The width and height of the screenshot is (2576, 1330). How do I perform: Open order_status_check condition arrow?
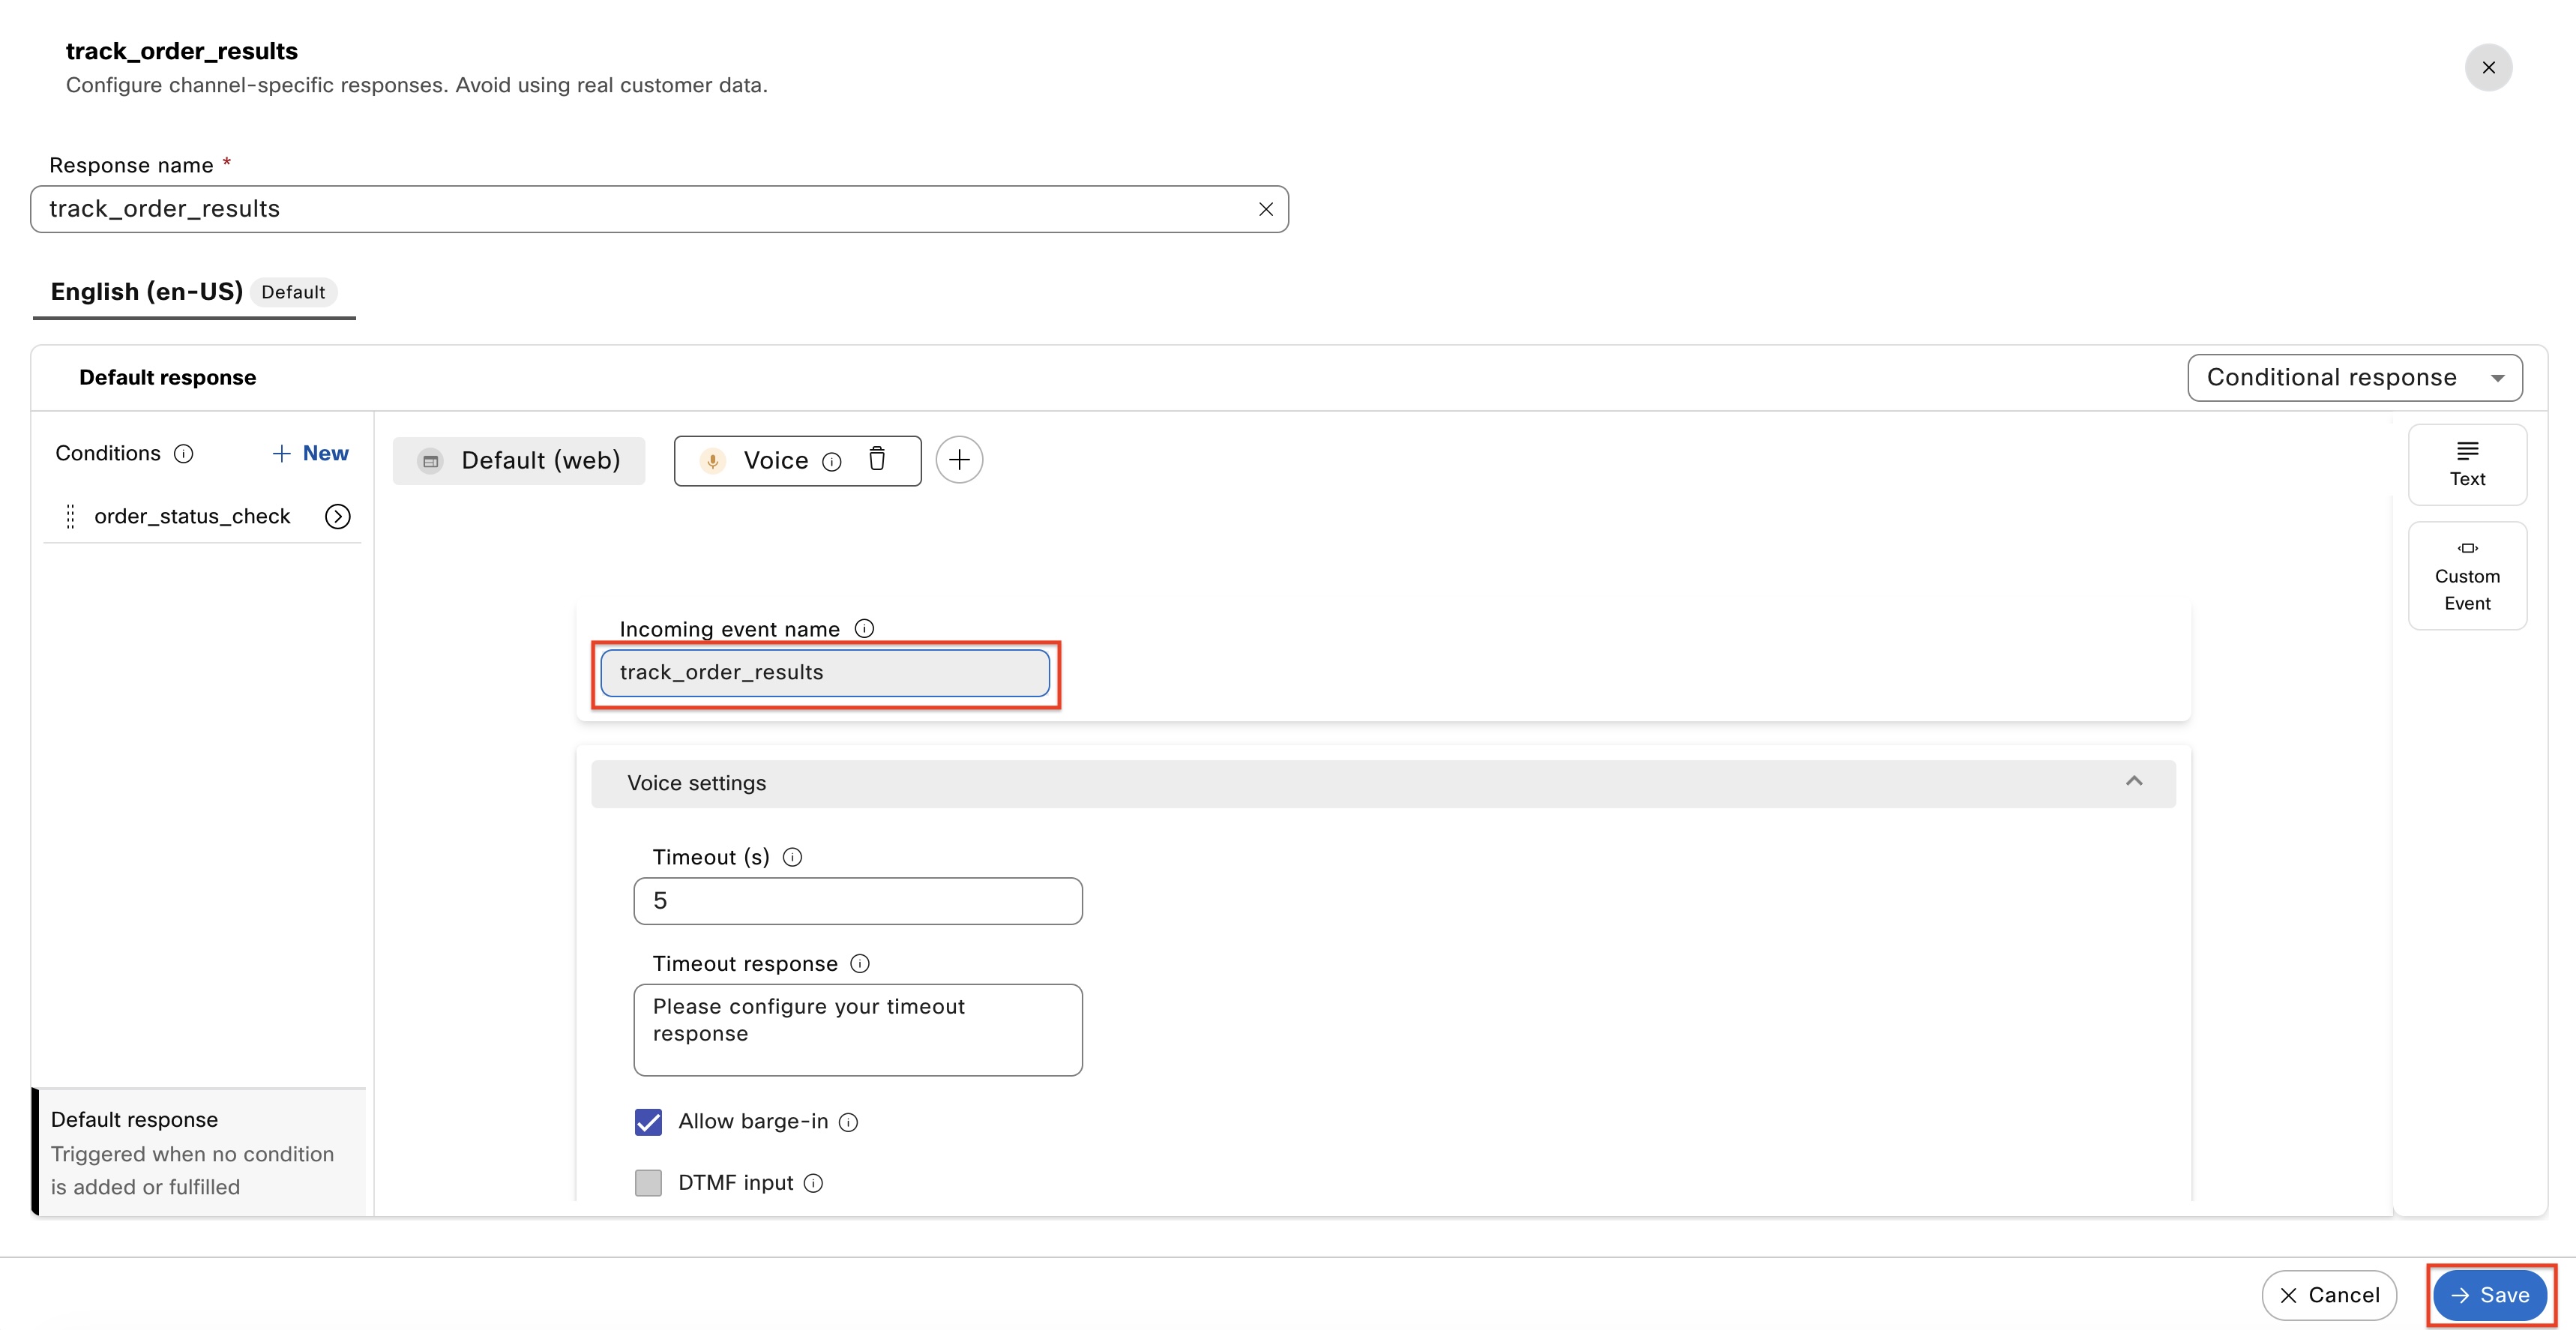[x=337, y=516]
